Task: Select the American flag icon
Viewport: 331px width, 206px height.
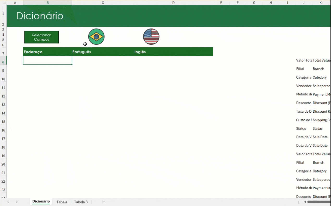Action: [x=151, y=36]
